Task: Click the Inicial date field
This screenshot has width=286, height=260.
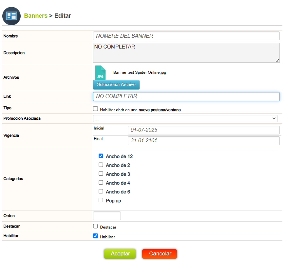Action: (x=203, y=130)
